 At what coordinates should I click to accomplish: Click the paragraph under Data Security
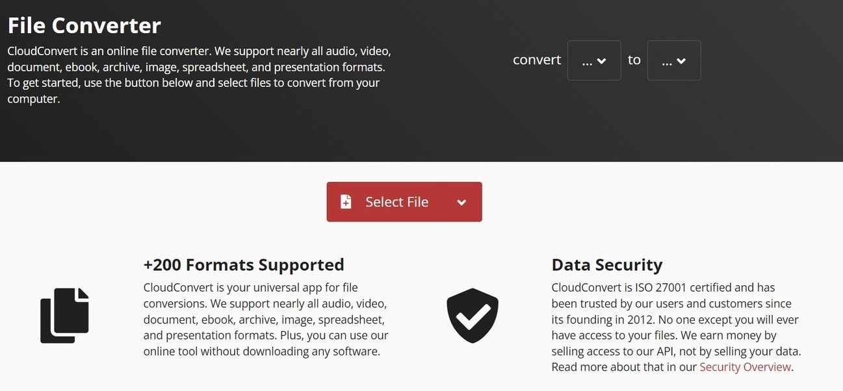pos(676,327)
